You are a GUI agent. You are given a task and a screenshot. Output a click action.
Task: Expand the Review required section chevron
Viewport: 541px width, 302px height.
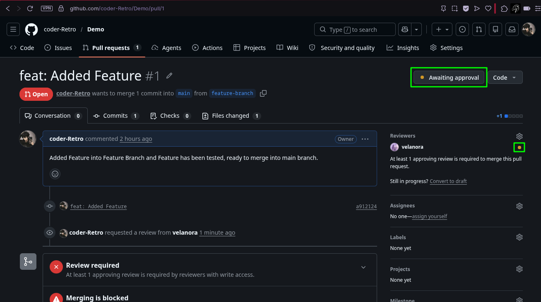363,267
